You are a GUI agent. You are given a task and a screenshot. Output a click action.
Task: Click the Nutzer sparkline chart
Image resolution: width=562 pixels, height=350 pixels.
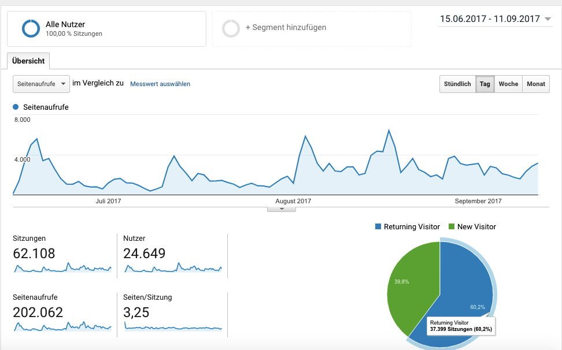(x=172, y=268)
